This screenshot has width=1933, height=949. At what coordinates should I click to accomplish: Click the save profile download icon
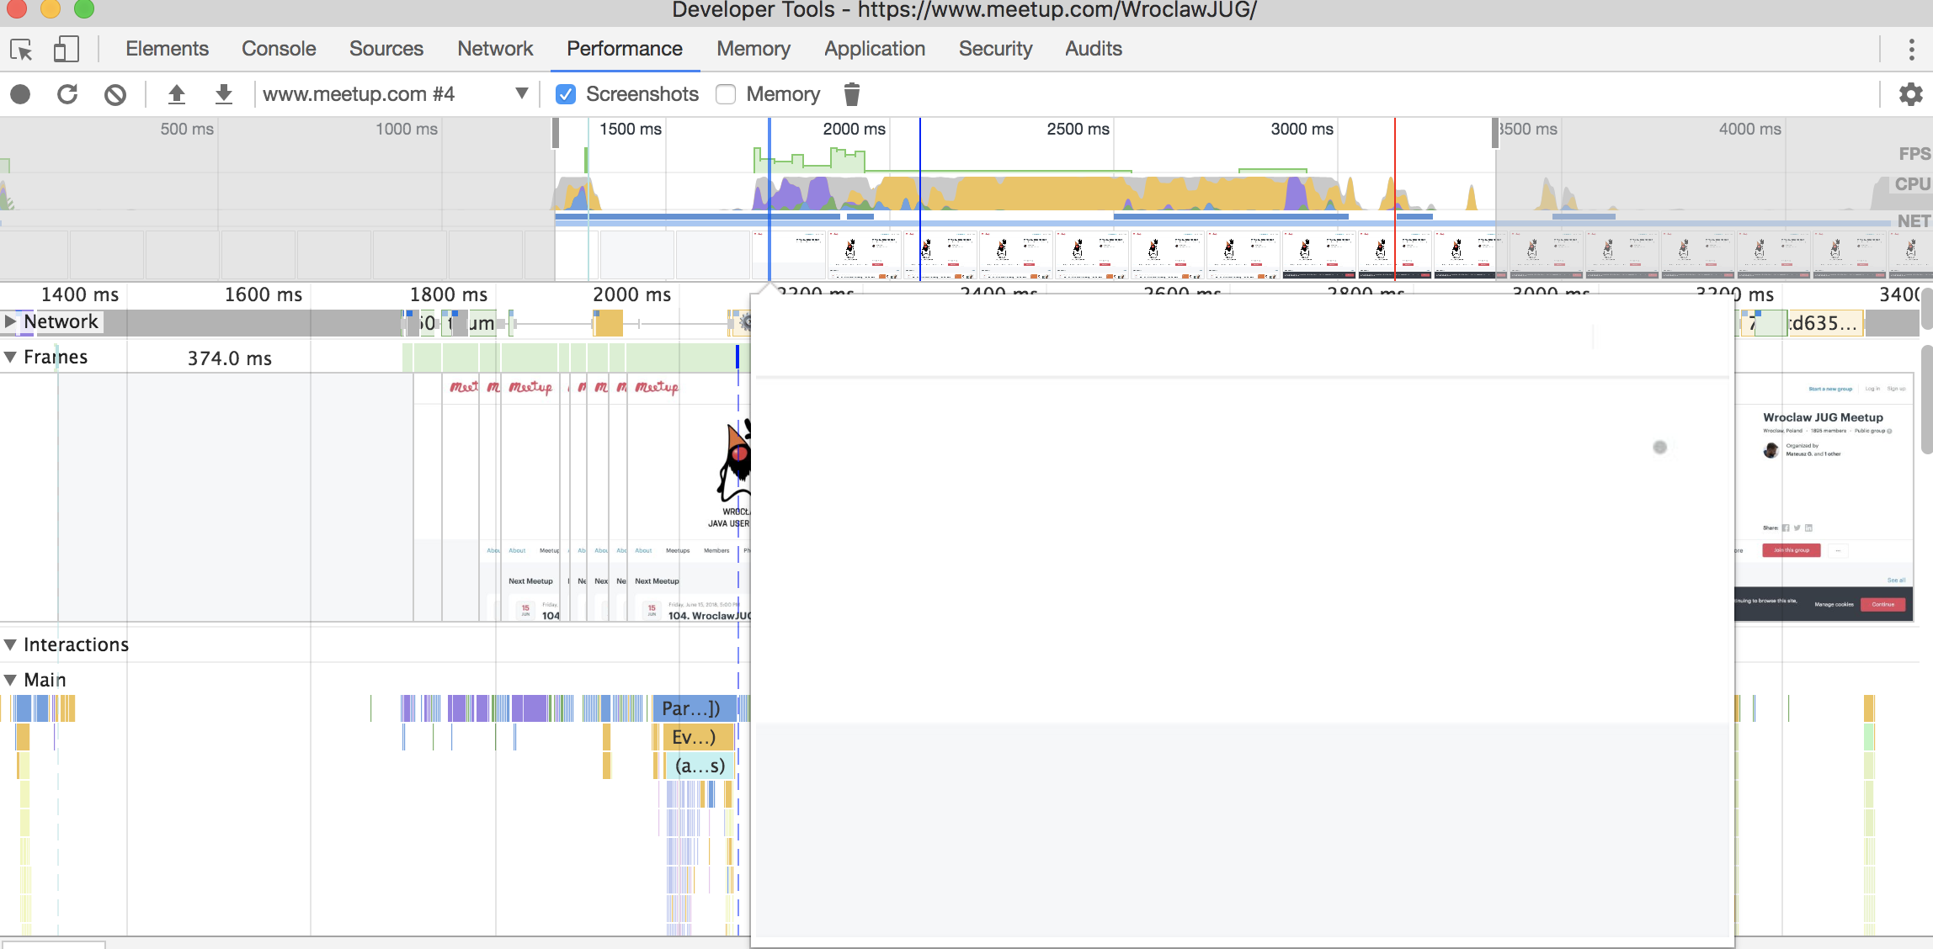(x=223, y=94)
